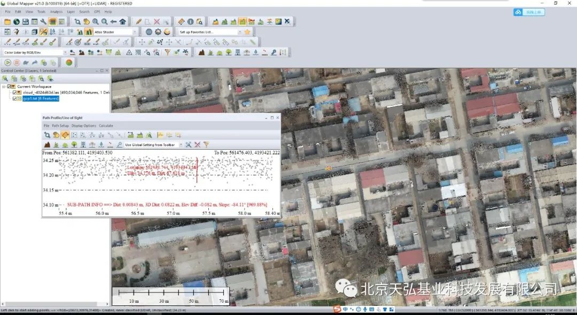Open the Layer menu
Viewport: 577px width, 315px height.
(71, 12)
